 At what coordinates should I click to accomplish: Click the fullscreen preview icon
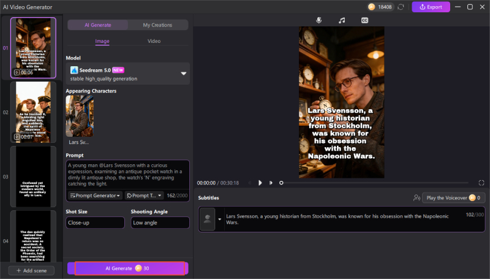click(481, 183)
